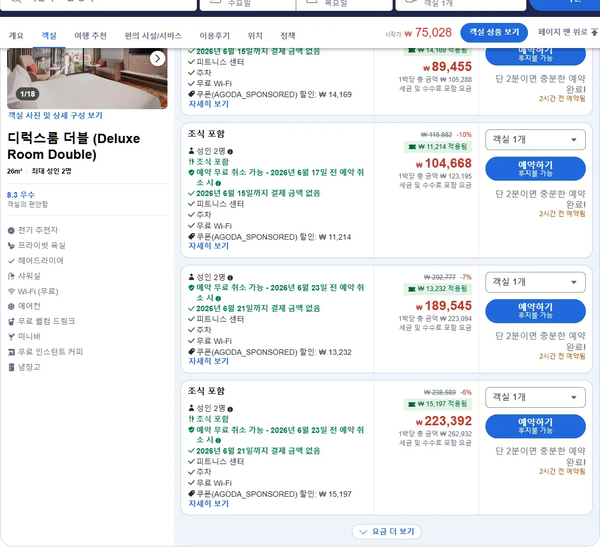Open 객실 사진 및 상세 구성 보기 link
Image resolution: width=600 pixels, height=547 pixels.
pos(55,115)
